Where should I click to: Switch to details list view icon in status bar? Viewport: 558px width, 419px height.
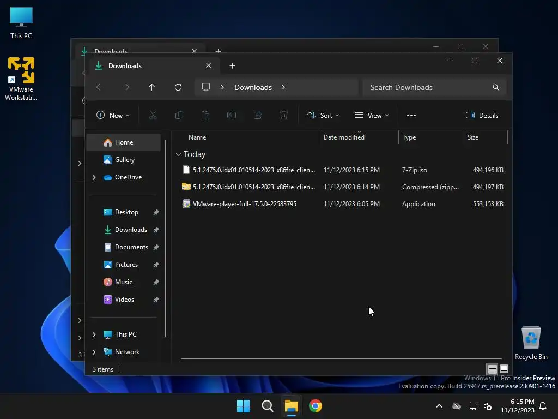tap(492, 369)
